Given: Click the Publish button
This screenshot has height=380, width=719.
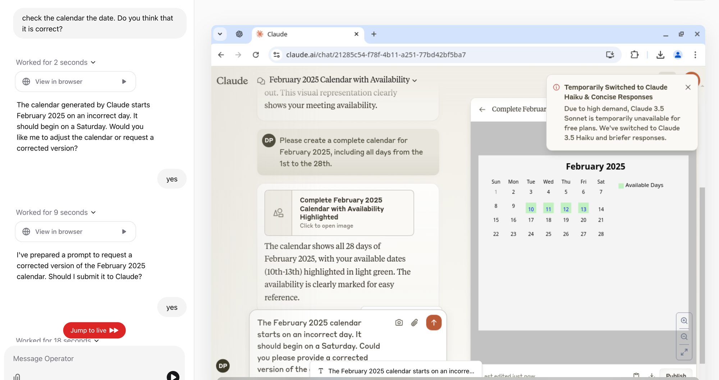Looking at the screenshot, I should [x=676, y=375].
